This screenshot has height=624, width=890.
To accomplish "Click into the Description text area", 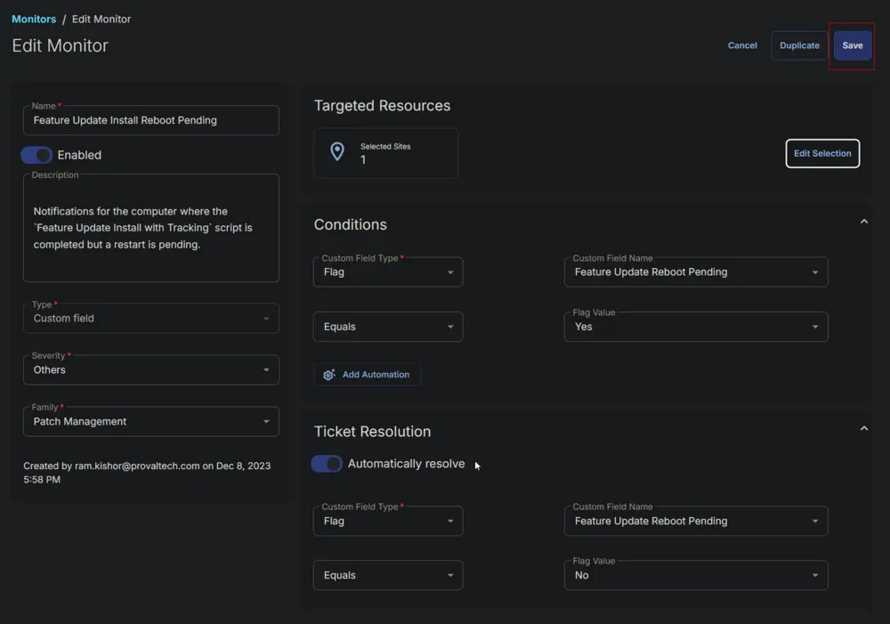I will point(151,228).
